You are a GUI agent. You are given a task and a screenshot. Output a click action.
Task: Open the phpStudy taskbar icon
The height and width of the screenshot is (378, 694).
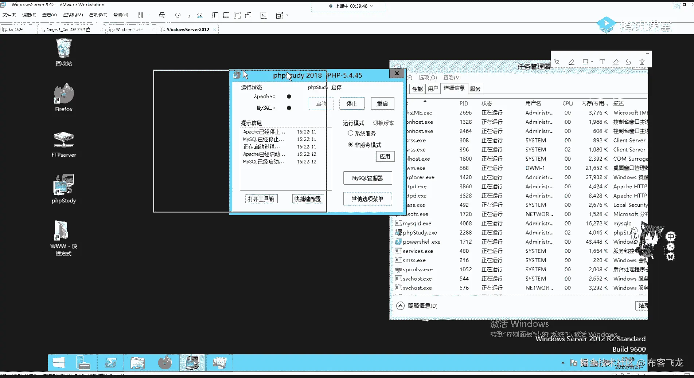tap(192, 363)
